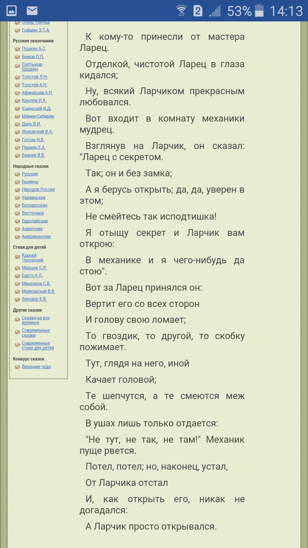Tap the scroll icon beside Михалков С.В.

click(x=17, y=284)
